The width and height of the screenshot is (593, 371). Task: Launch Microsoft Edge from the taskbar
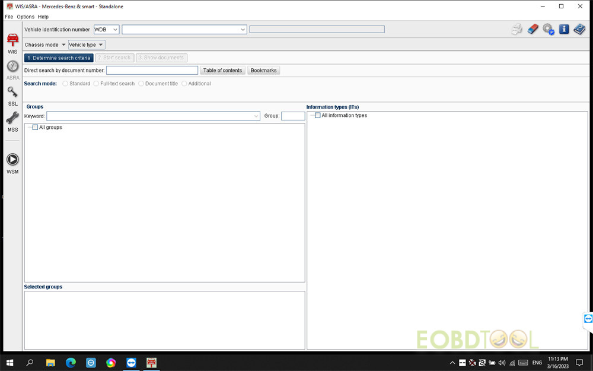coord(71,363)
